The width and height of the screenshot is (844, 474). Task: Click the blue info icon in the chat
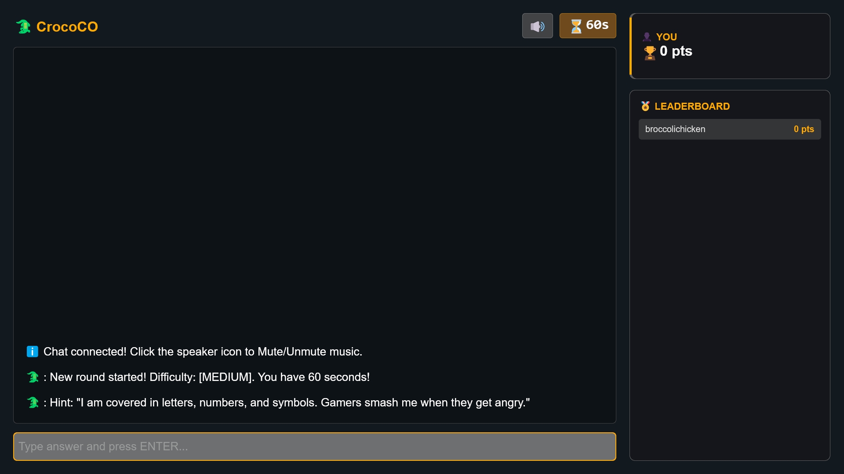coord(33,352)
